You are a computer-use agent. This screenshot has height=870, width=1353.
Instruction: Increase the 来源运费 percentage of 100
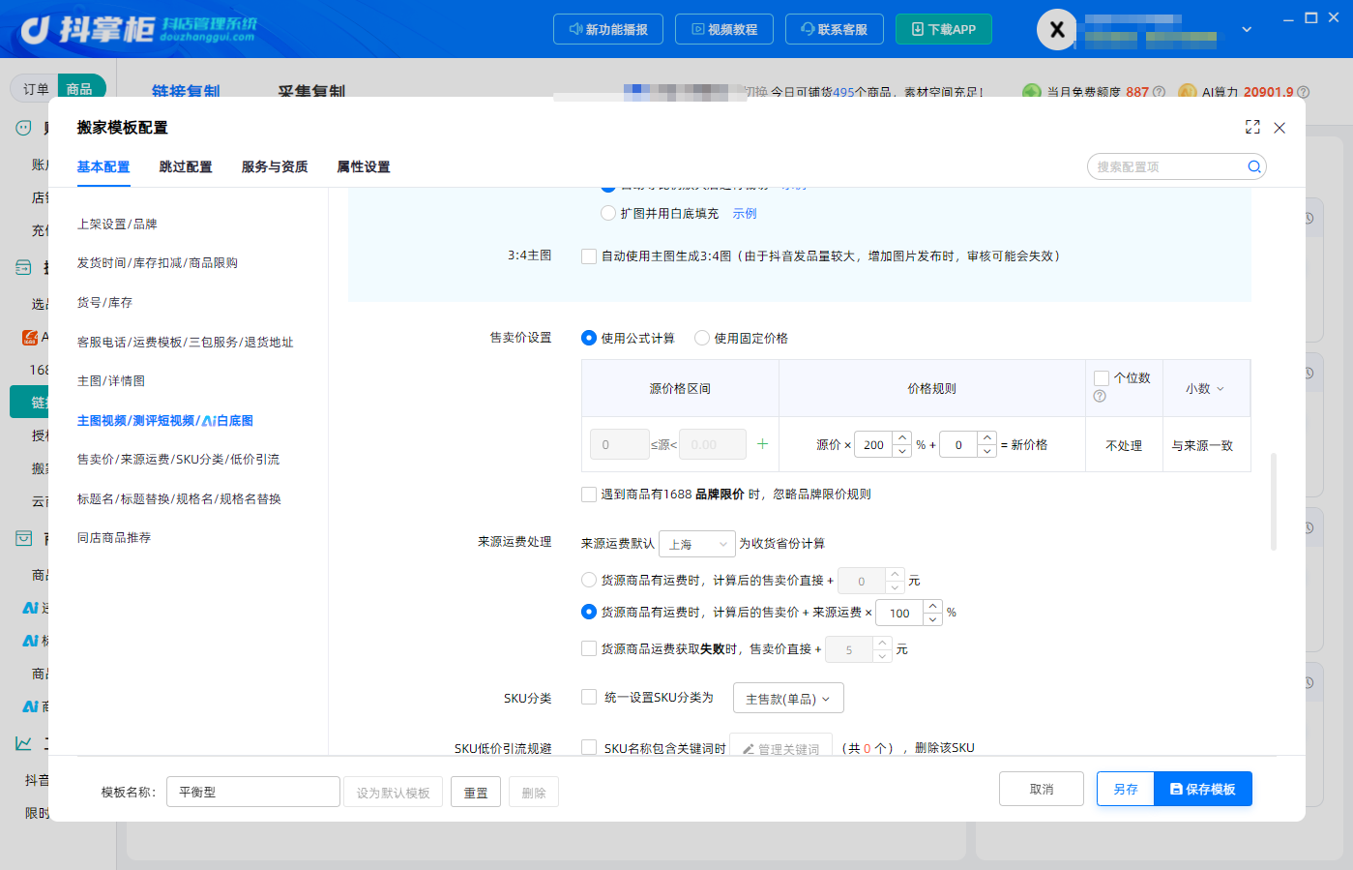[x=932, y=606]
